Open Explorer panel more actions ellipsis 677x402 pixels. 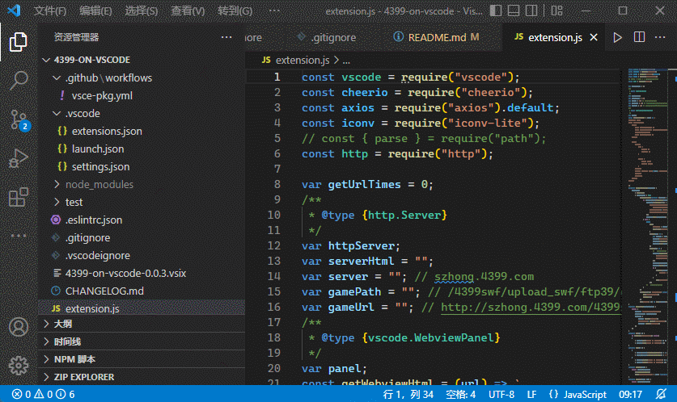click(x=226, y=37)
